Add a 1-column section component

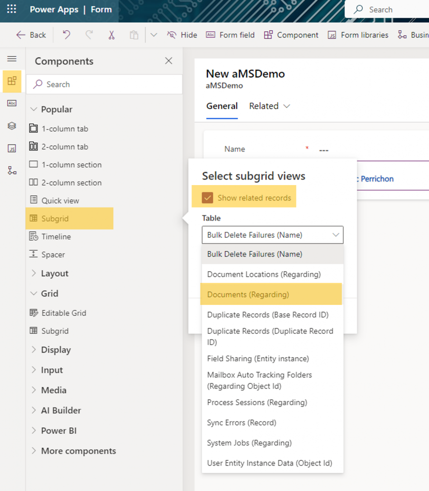click(65, 165)
